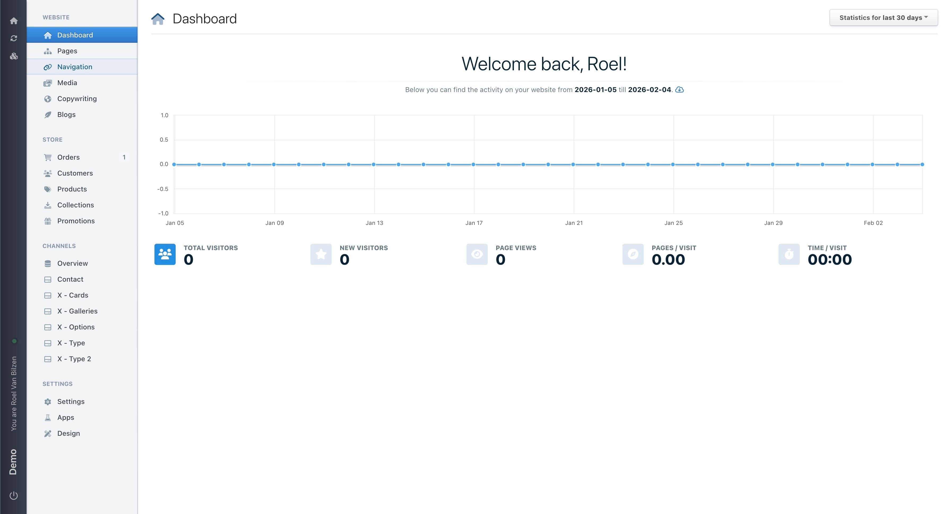The image size is (951, 514).
Task: Click the Promotions link
Action: pyautogui.click(x=76, y=221)
